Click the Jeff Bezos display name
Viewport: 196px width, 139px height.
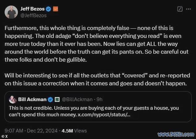(x=32, y=9)
